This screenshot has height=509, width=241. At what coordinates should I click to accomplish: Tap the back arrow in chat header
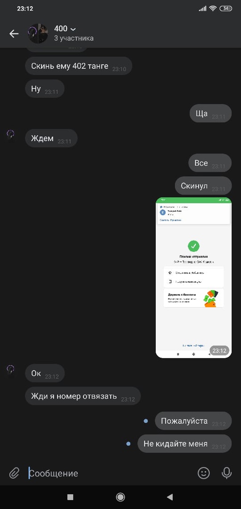[x=14, y=33]
